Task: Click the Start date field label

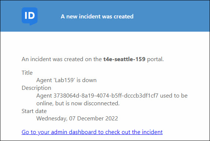Action: point(34,111)
